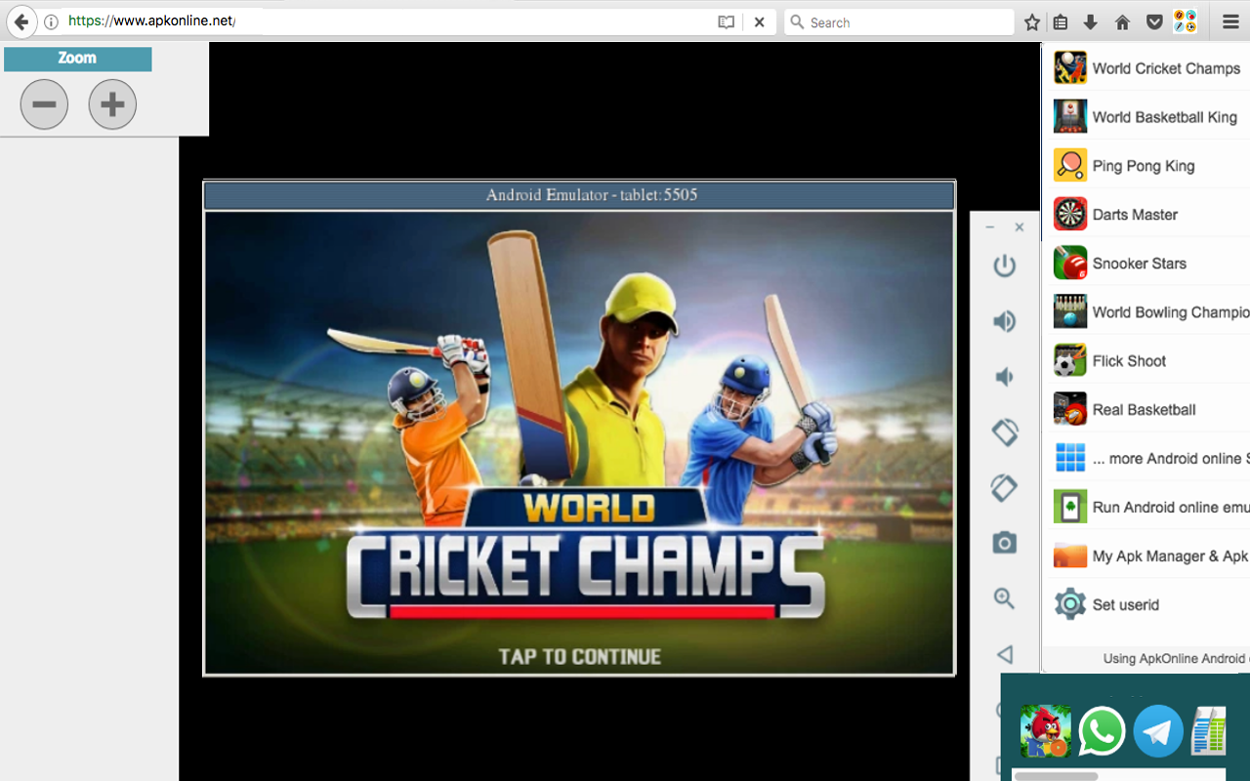
Task: Click the browser back arrow button
Action: click(x=21, y=21)
